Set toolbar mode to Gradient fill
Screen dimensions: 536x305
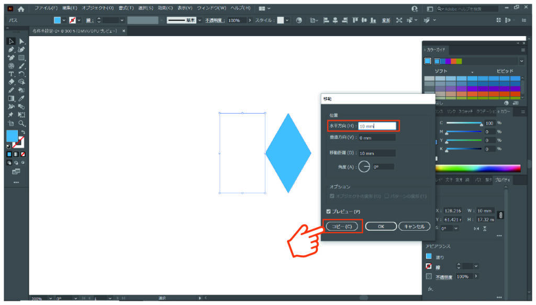click(16, 154)
